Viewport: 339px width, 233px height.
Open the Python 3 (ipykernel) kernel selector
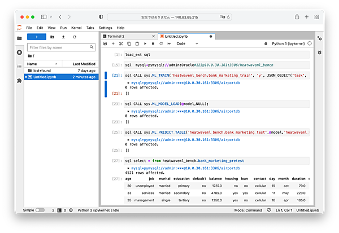point(288,43)
